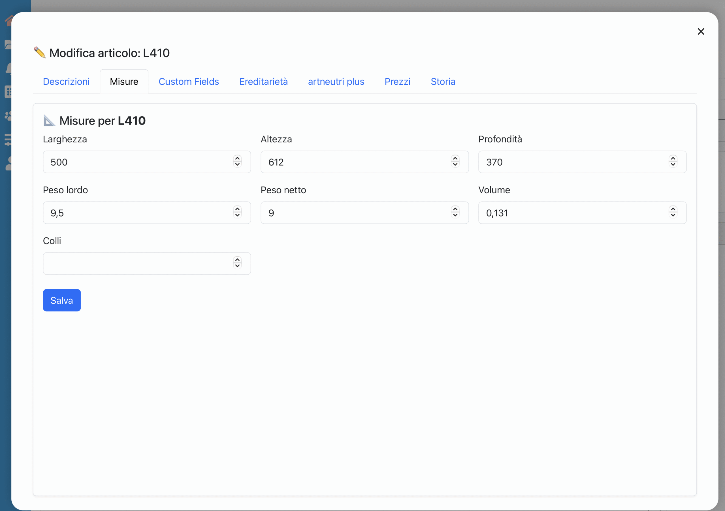This screenshot has width=725, height=511.
Task: Increase the Colli stepper value
Action: point(237,260)
